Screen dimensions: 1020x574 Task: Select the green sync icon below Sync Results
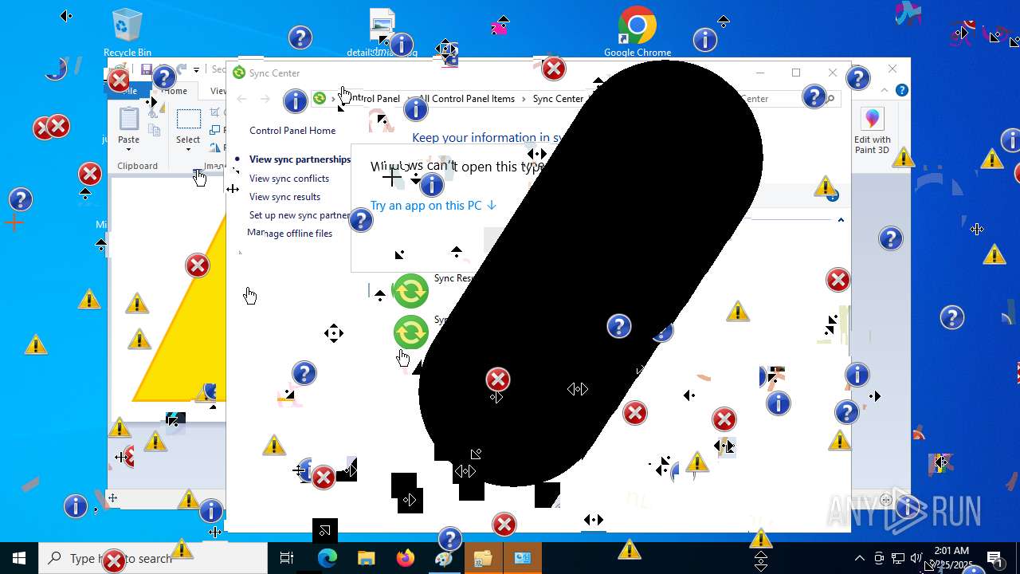click(x=411, y=332)
